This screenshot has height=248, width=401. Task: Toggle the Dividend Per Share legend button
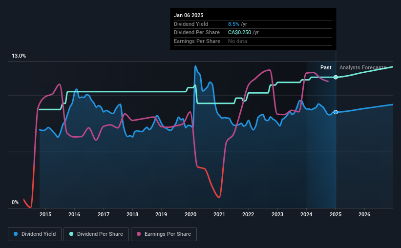(96, 234)
